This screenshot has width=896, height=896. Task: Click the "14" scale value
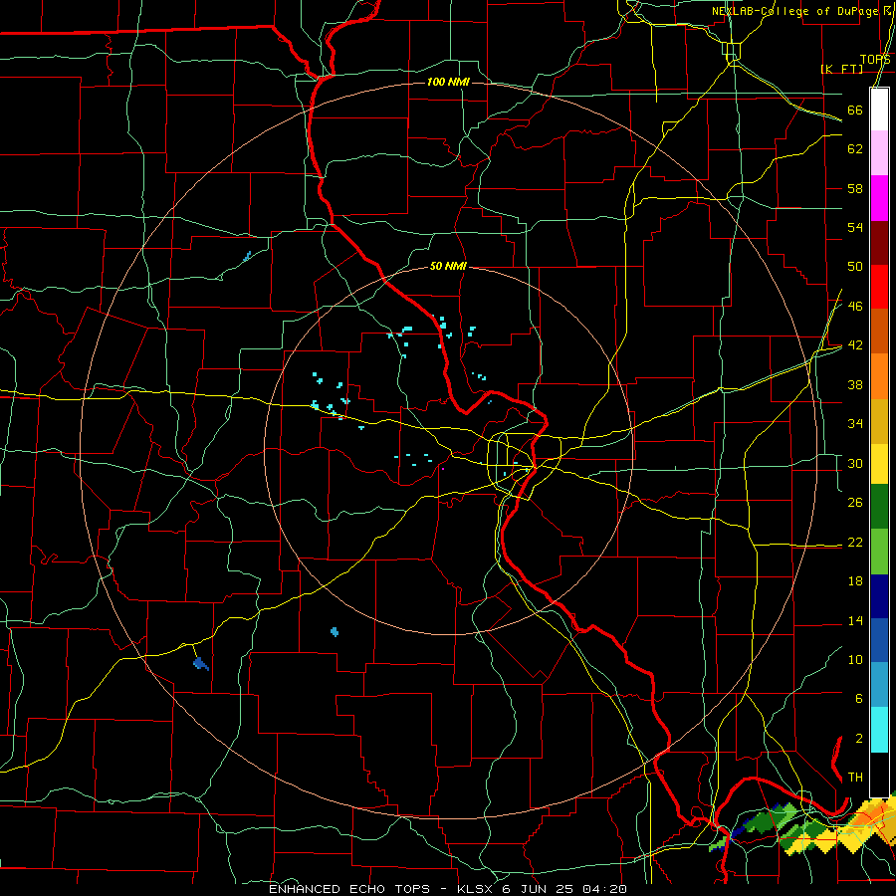point(855,620)
